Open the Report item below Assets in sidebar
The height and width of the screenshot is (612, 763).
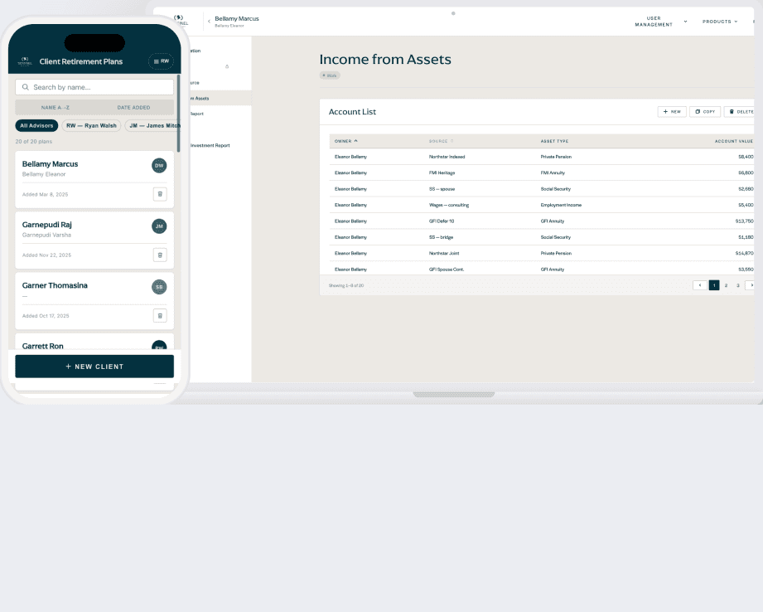coord(196,114)
